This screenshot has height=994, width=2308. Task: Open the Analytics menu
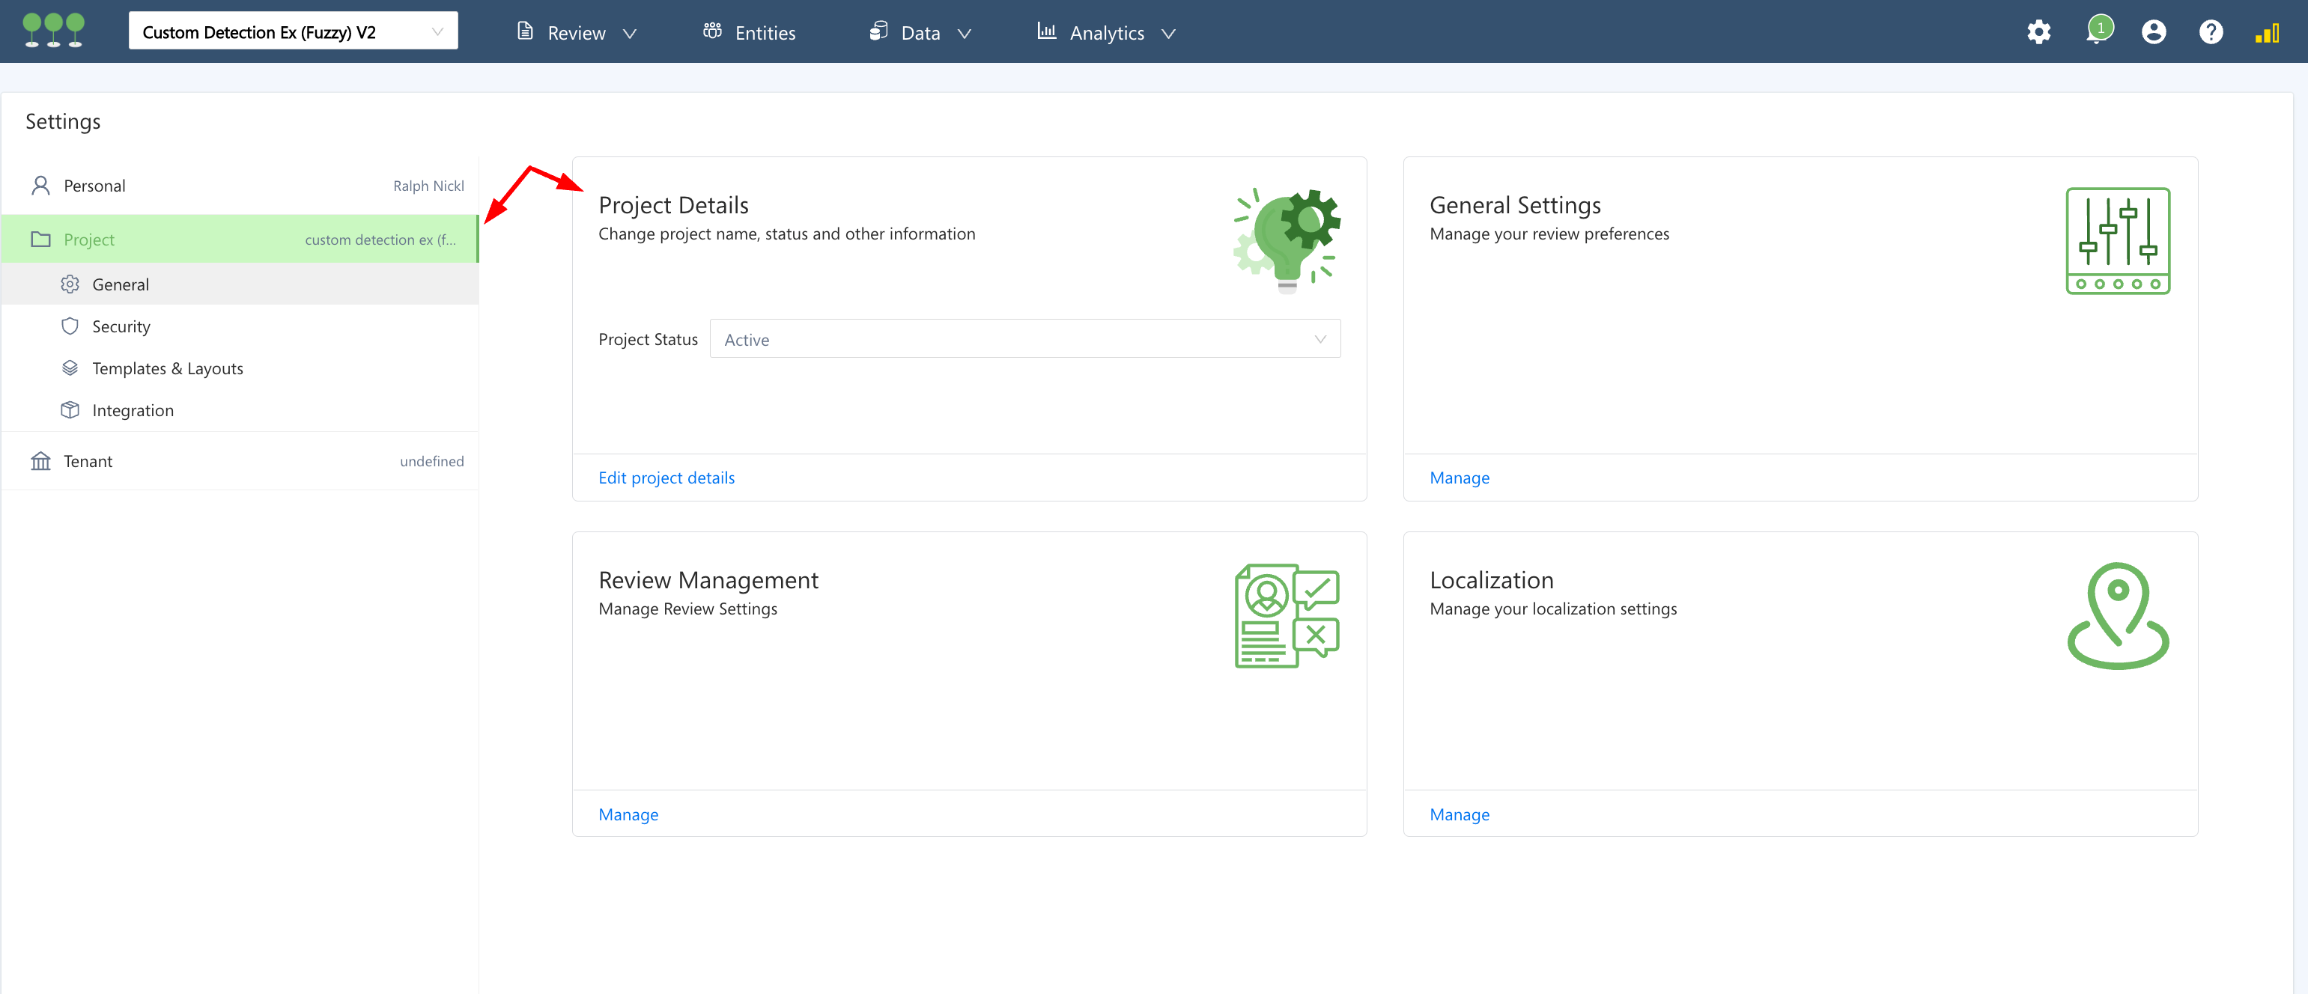pos(1107,33)
